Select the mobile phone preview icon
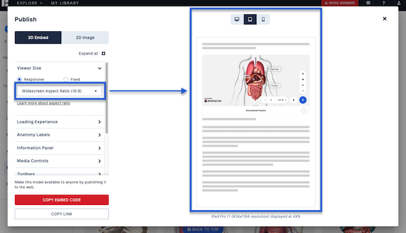Screen dimensions: 406x233 264,19
